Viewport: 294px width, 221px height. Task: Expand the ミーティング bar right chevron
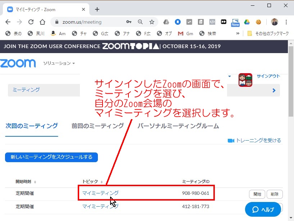[x=274, y=90]
